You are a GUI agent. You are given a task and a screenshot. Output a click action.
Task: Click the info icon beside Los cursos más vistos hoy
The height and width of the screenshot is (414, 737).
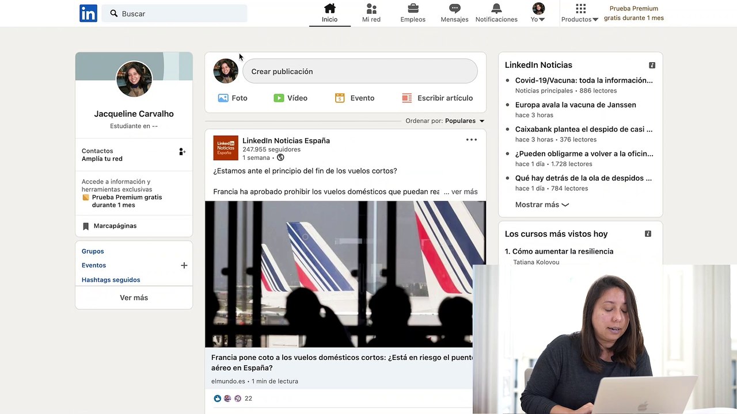(648, 233)
